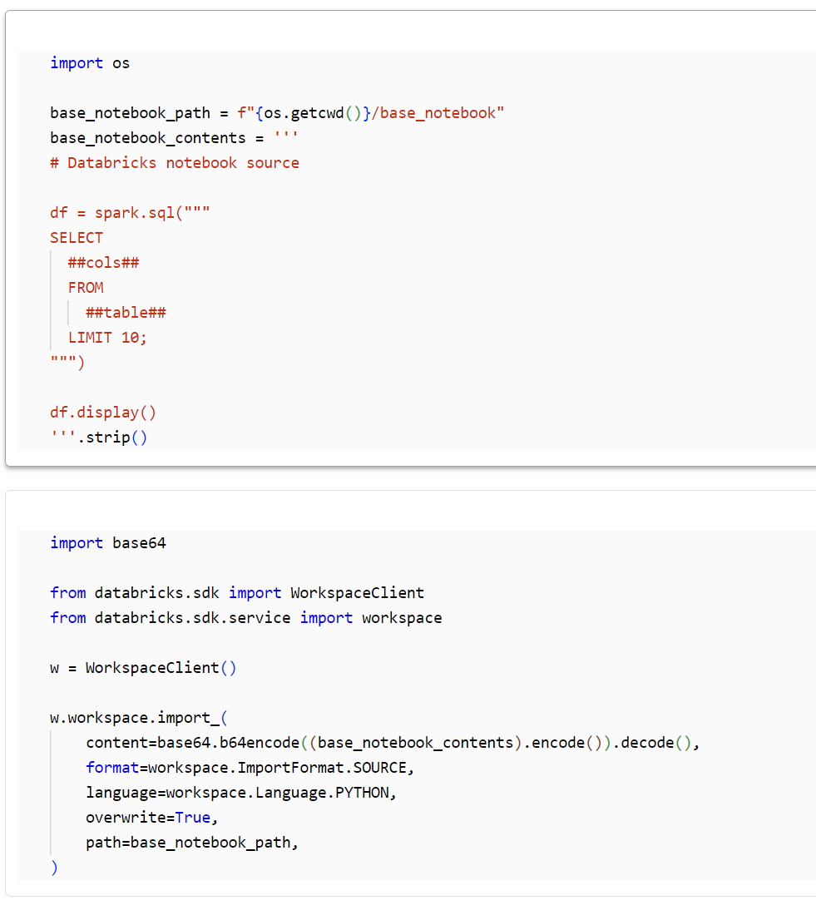
Task: Click the overwrite=True argument line
Action: (x=152, y=817)
